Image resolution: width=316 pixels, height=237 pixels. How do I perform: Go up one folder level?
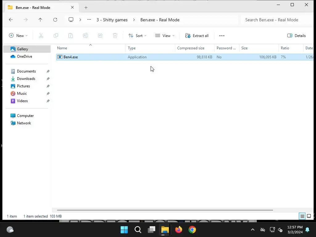[40, 20]
